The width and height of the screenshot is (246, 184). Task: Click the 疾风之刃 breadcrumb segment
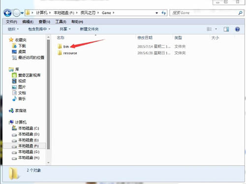point(88,13)
